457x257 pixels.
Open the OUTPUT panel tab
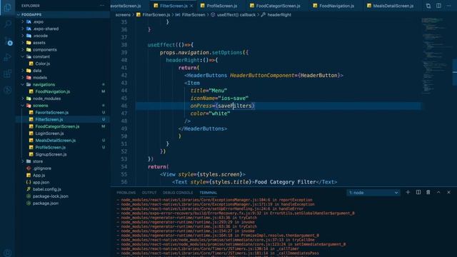pyautogui.click(x=149, y=193)
